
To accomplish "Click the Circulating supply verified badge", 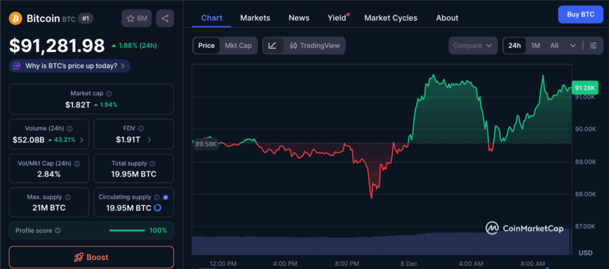I will tap(165, 197).
